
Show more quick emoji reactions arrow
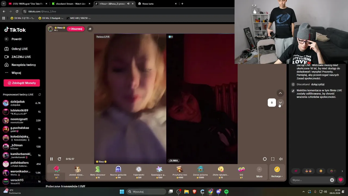(x=342, y=171)
